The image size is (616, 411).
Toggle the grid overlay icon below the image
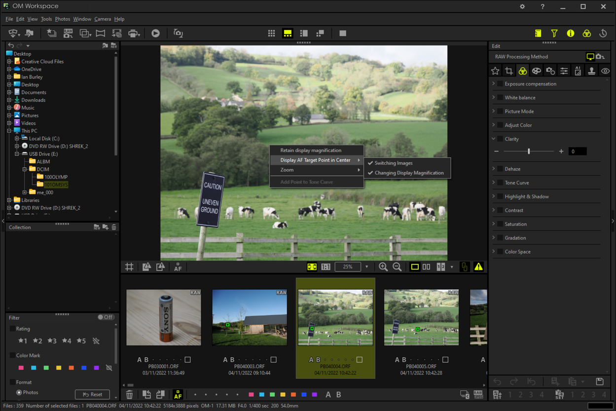point(129,266)
